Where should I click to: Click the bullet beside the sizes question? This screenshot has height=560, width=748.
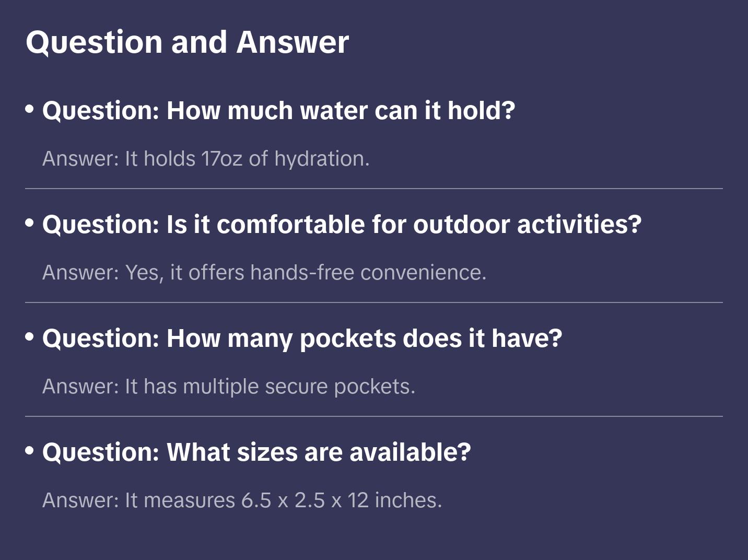coord(30,451)
